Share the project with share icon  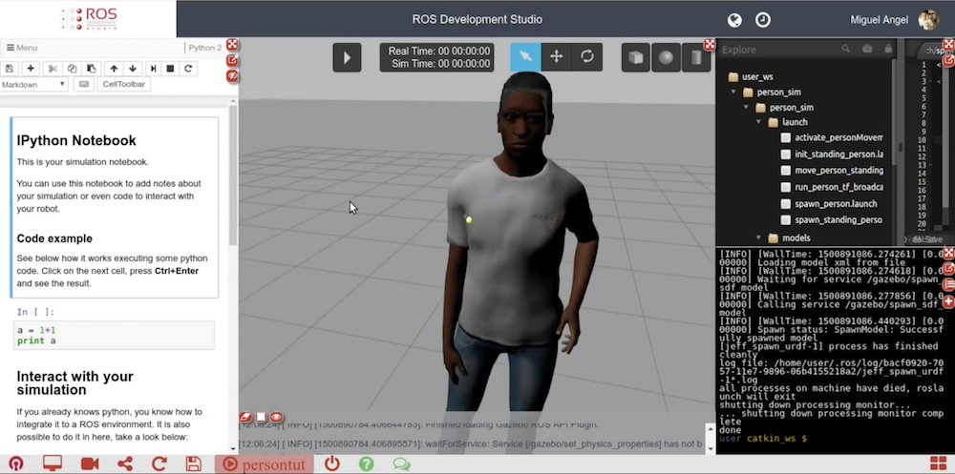125,464
